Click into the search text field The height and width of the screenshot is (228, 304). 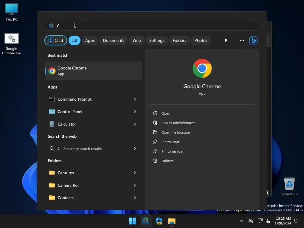click(x=152, y=26)
